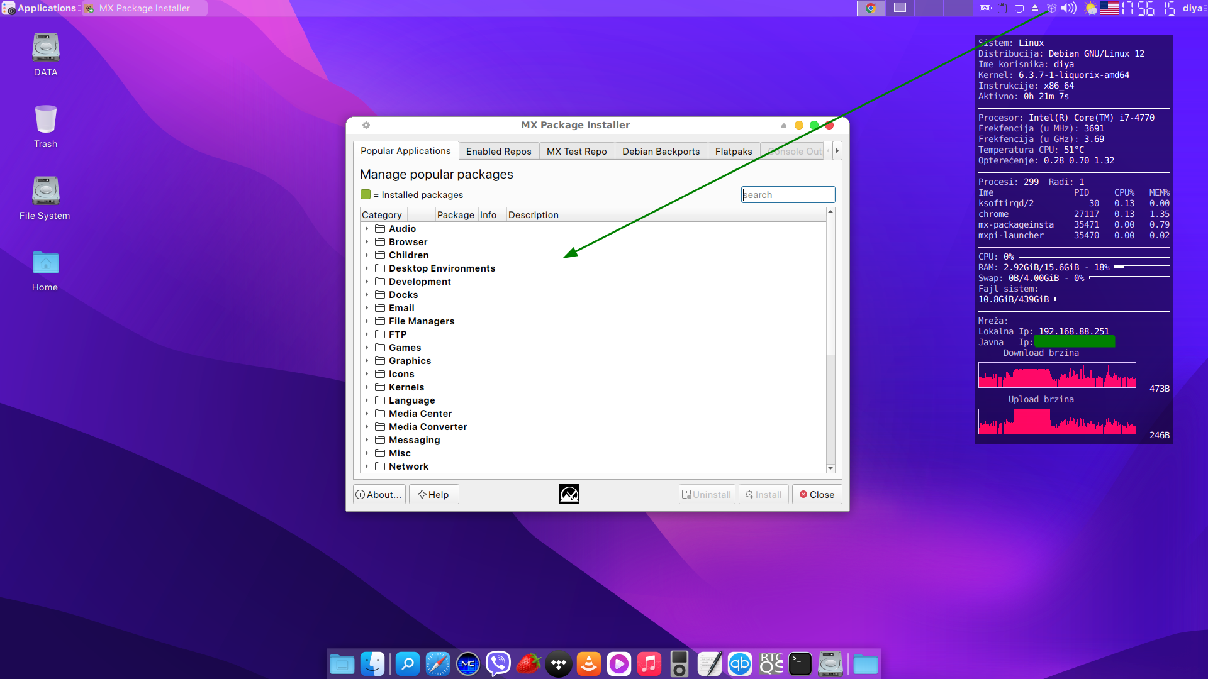Launch the magnifier search app in dock
Viewport: 1208px width, 679px height.
pyautogui.click(x=408, y=664)
